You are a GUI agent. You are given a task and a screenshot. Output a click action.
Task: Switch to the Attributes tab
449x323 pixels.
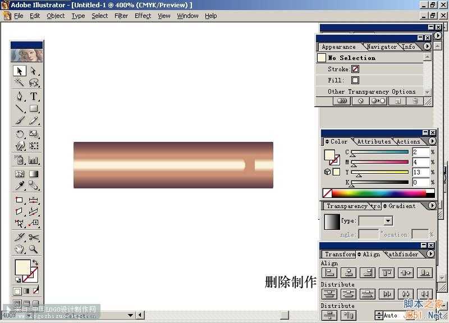tap(373, 141)
